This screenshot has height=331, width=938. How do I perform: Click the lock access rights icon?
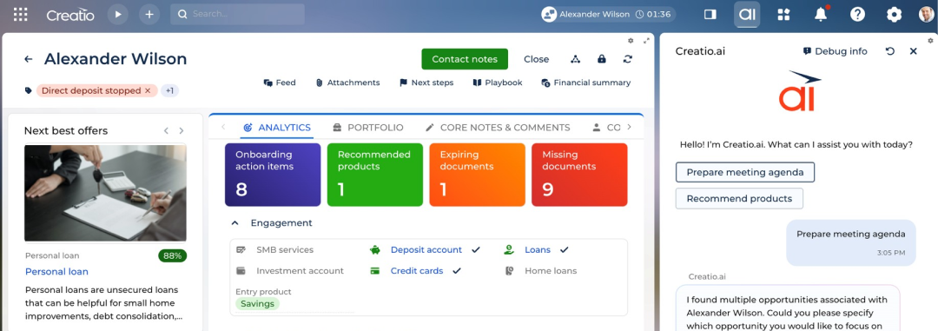point(602,59)
